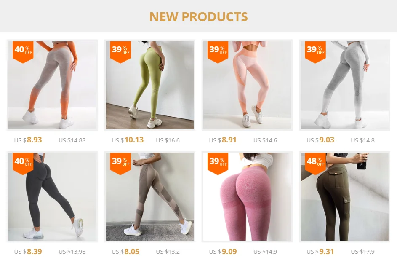Click the 48% OFF discount badge
This screenshot has height=271, width=397.
(315, 164)
